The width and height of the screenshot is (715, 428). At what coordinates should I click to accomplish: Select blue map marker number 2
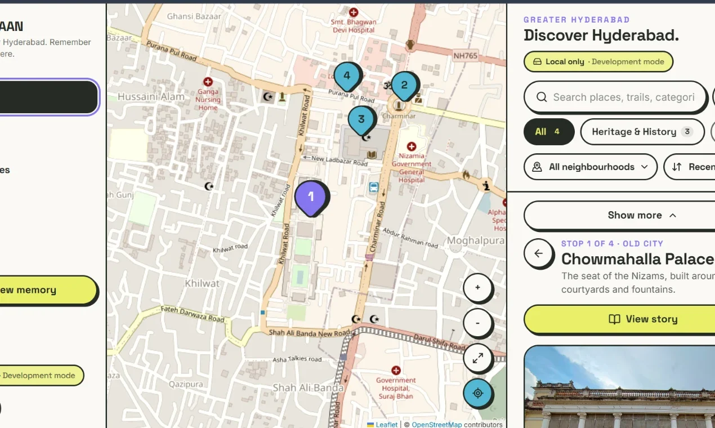[x=404, y=86]
